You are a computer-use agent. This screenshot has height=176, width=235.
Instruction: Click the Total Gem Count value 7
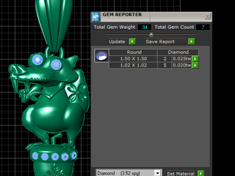coord(203,27)
